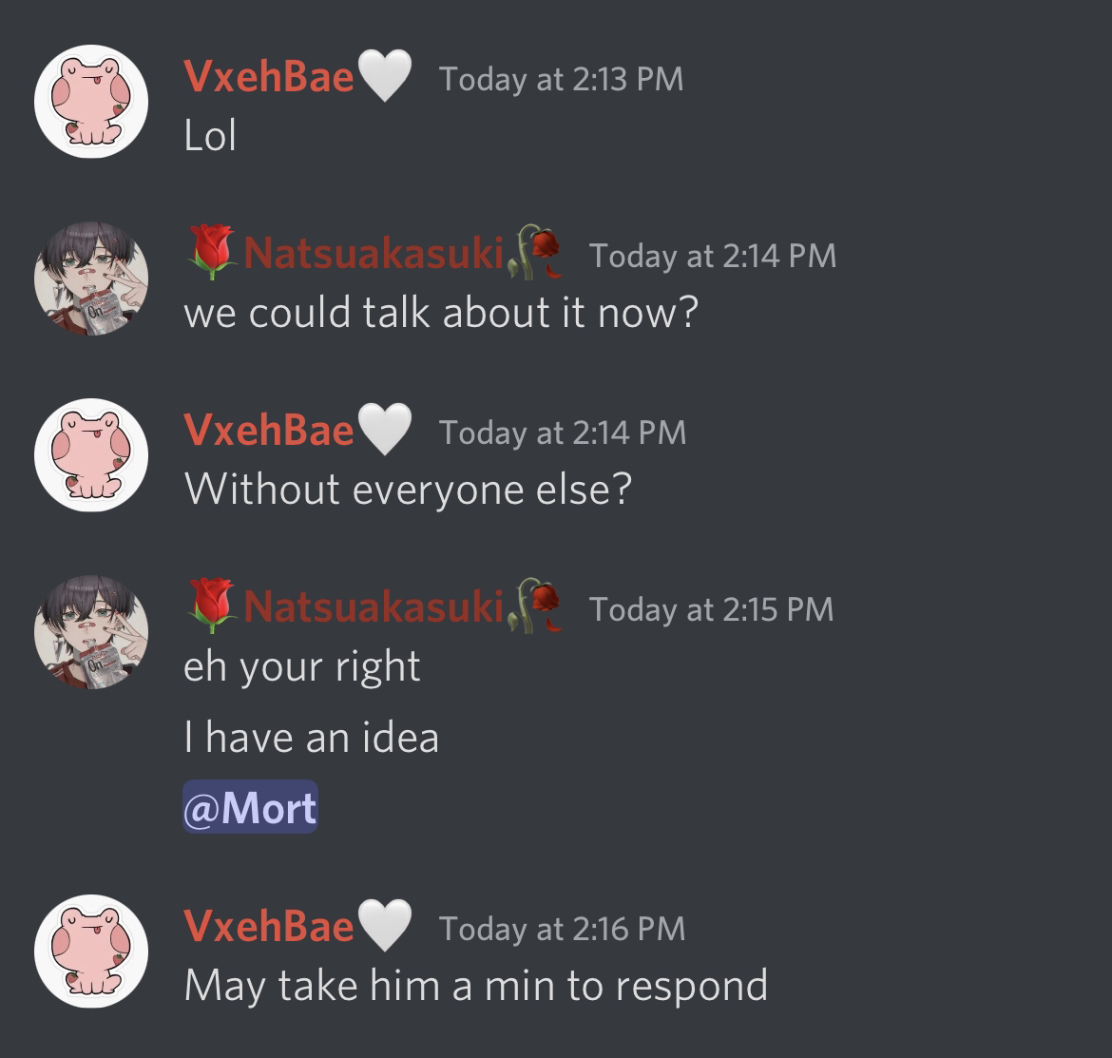Click the "Today at 2:13 PM" timestamp
Viewport: 1112px width, 1058px height.
[x=561, y=79]
